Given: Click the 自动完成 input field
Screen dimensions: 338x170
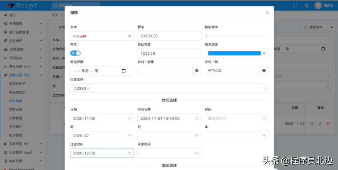Looking at the screenshot, I should tap(169, 54).
